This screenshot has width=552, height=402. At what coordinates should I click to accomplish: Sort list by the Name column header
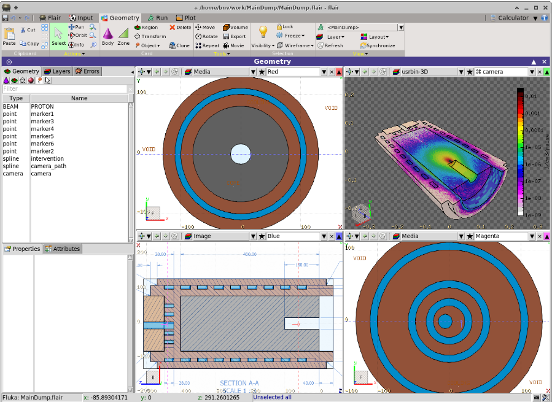coord(79,98)
